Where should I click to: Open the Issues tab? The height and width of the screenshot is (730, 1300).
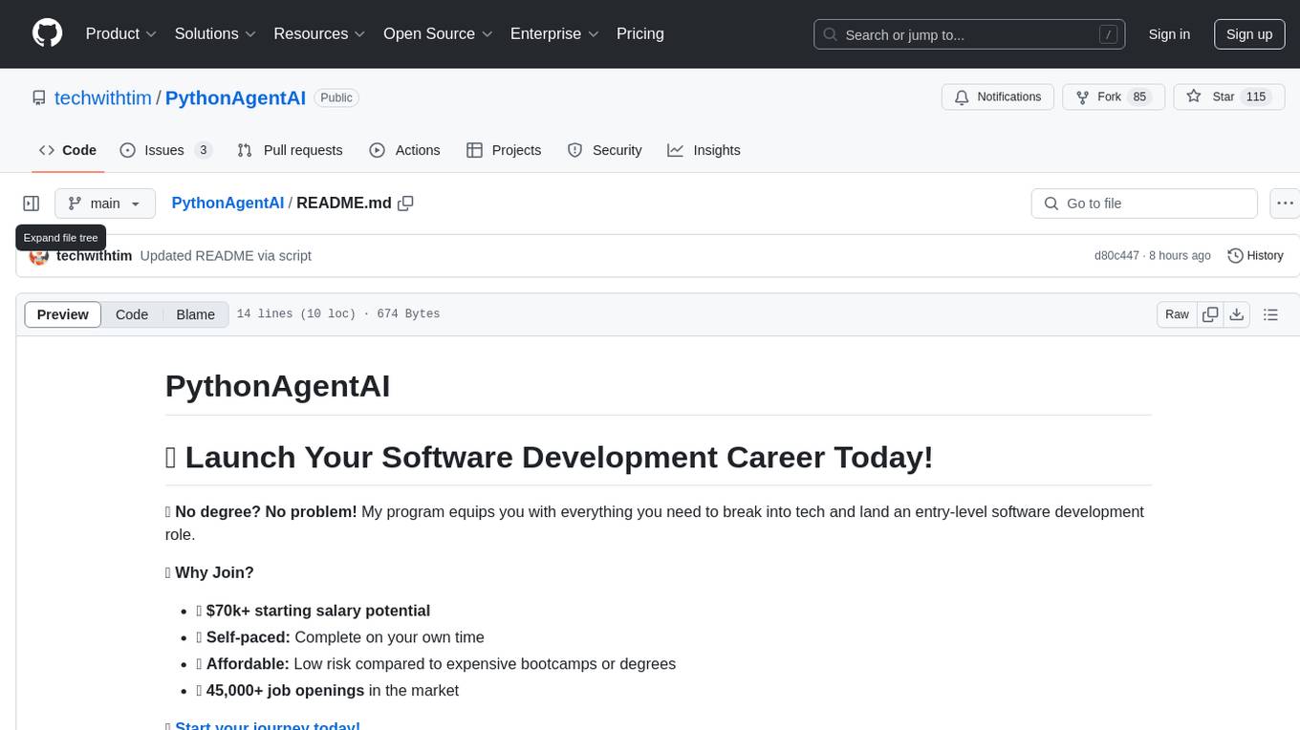click(x=165, y=150)
